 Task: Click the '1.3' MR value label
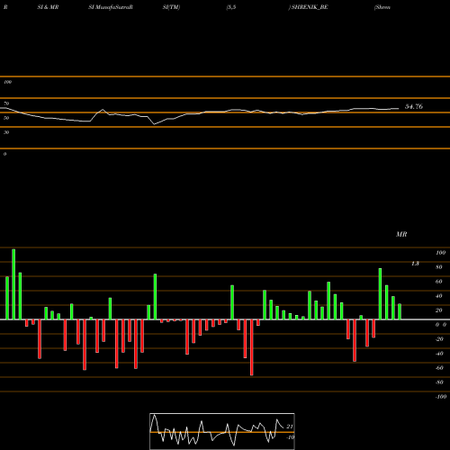click(415, 264)
